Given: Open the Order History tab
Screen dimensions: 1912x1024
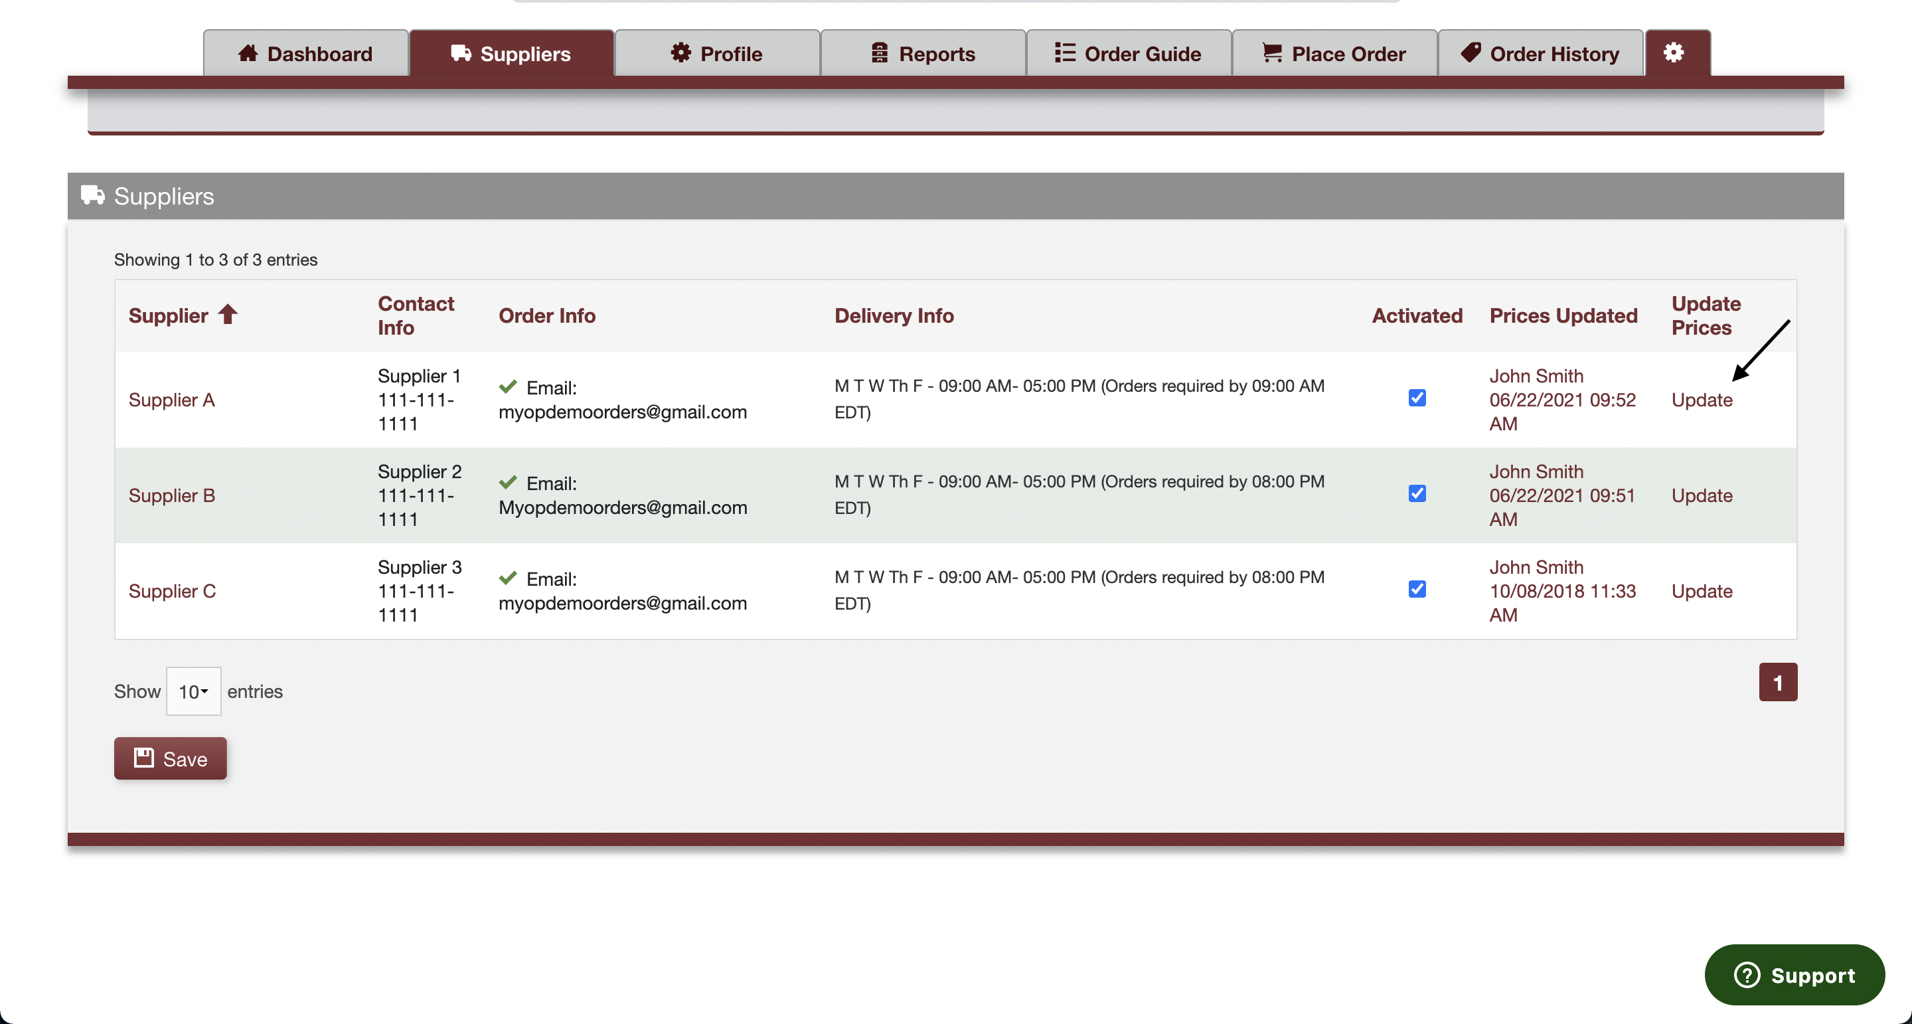Looking at the screenshot, I should coord(1540,54).
